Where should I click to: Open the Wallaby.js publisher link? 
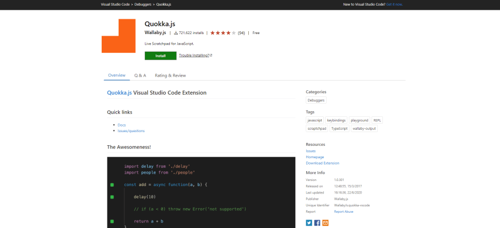tap(155, 33)
